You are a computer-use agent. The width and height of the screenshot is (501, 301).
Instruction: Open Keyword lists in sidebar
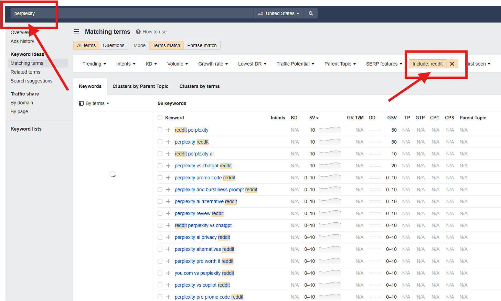[26, 129]
